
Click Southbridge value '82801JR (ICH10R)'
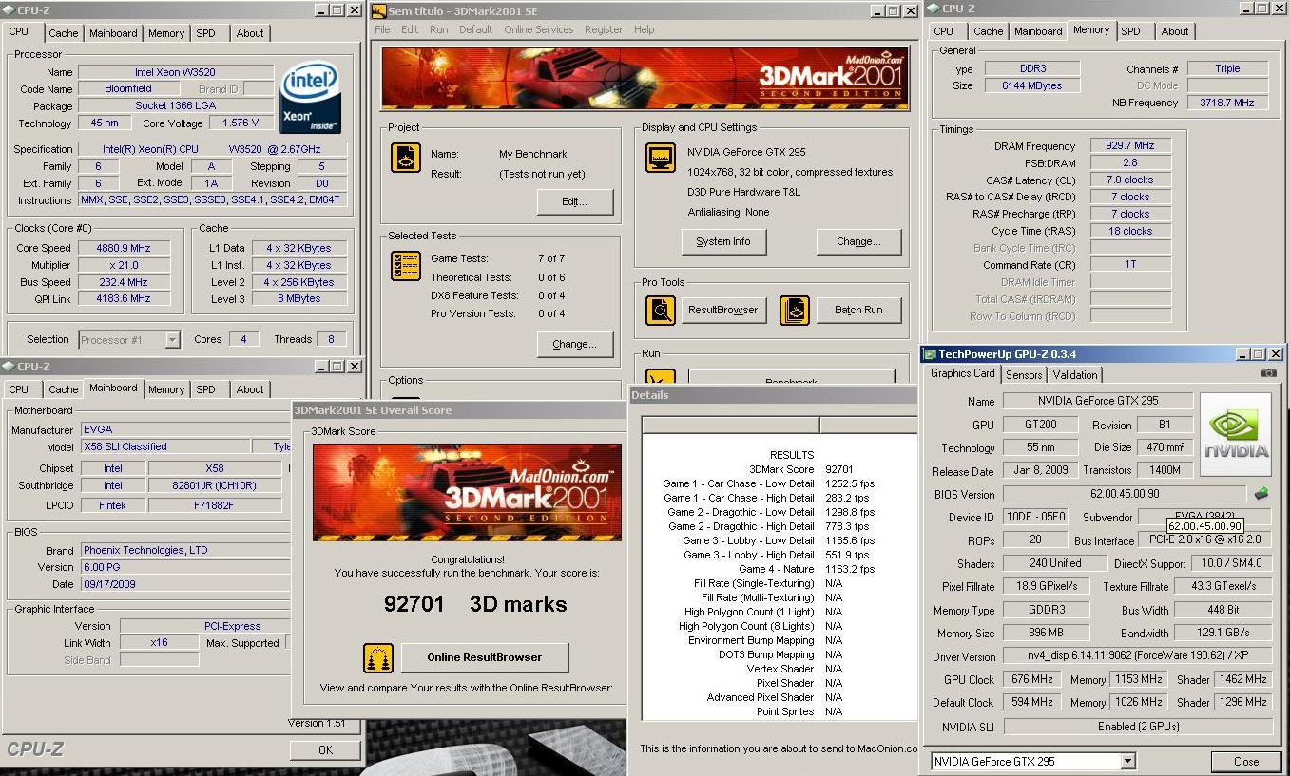(215, 485)
